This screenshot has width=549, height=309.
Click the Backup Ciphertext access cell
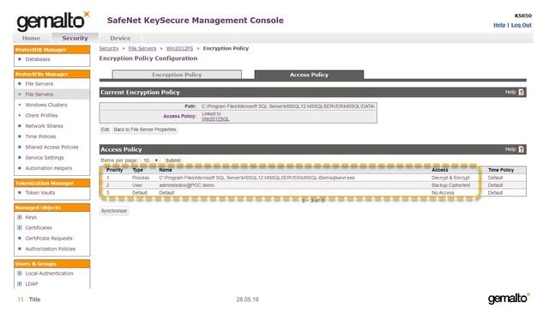pyautogui.click(x=451, y=185)
